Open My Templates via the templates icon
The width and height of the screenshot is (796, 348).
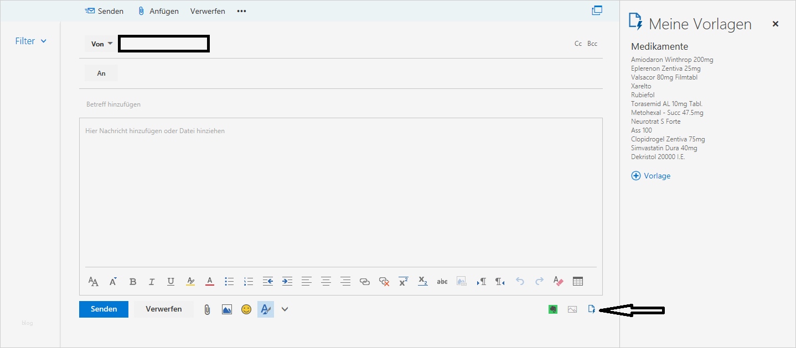click(592, 309)
